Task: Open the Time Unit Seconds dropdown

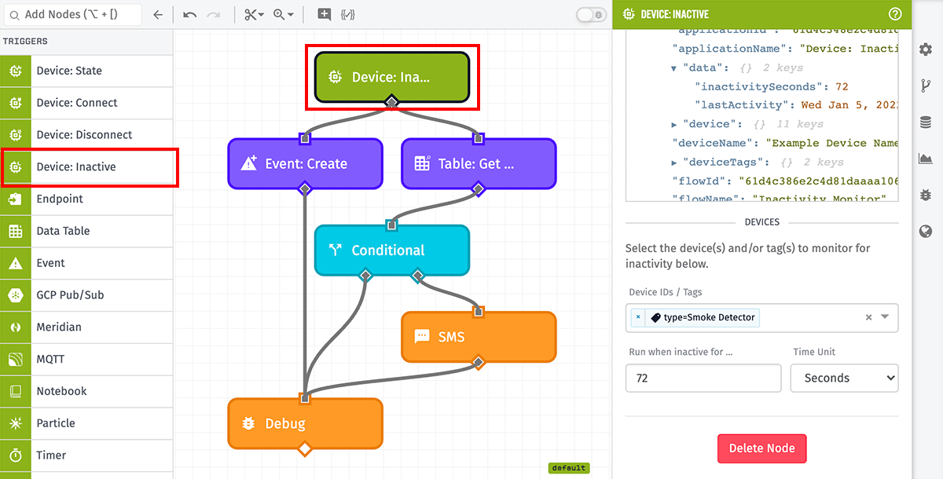Action: coord(844,378)
